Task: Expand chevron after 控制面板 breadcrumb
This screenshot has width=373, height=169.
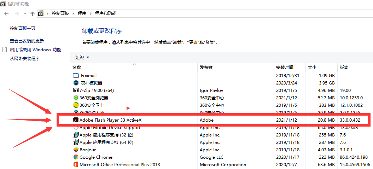Action: pos(73,13)
